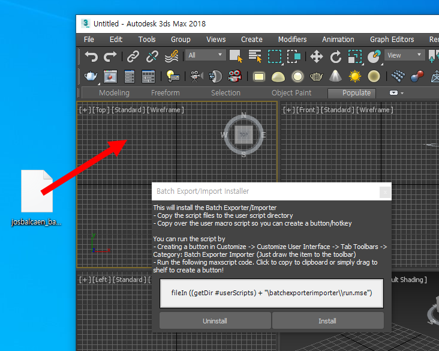The height and width of the screenshot is (351, 439).
Task: Select josbalcaen_ba... file on the desktop
Action: tap(37, 198)
